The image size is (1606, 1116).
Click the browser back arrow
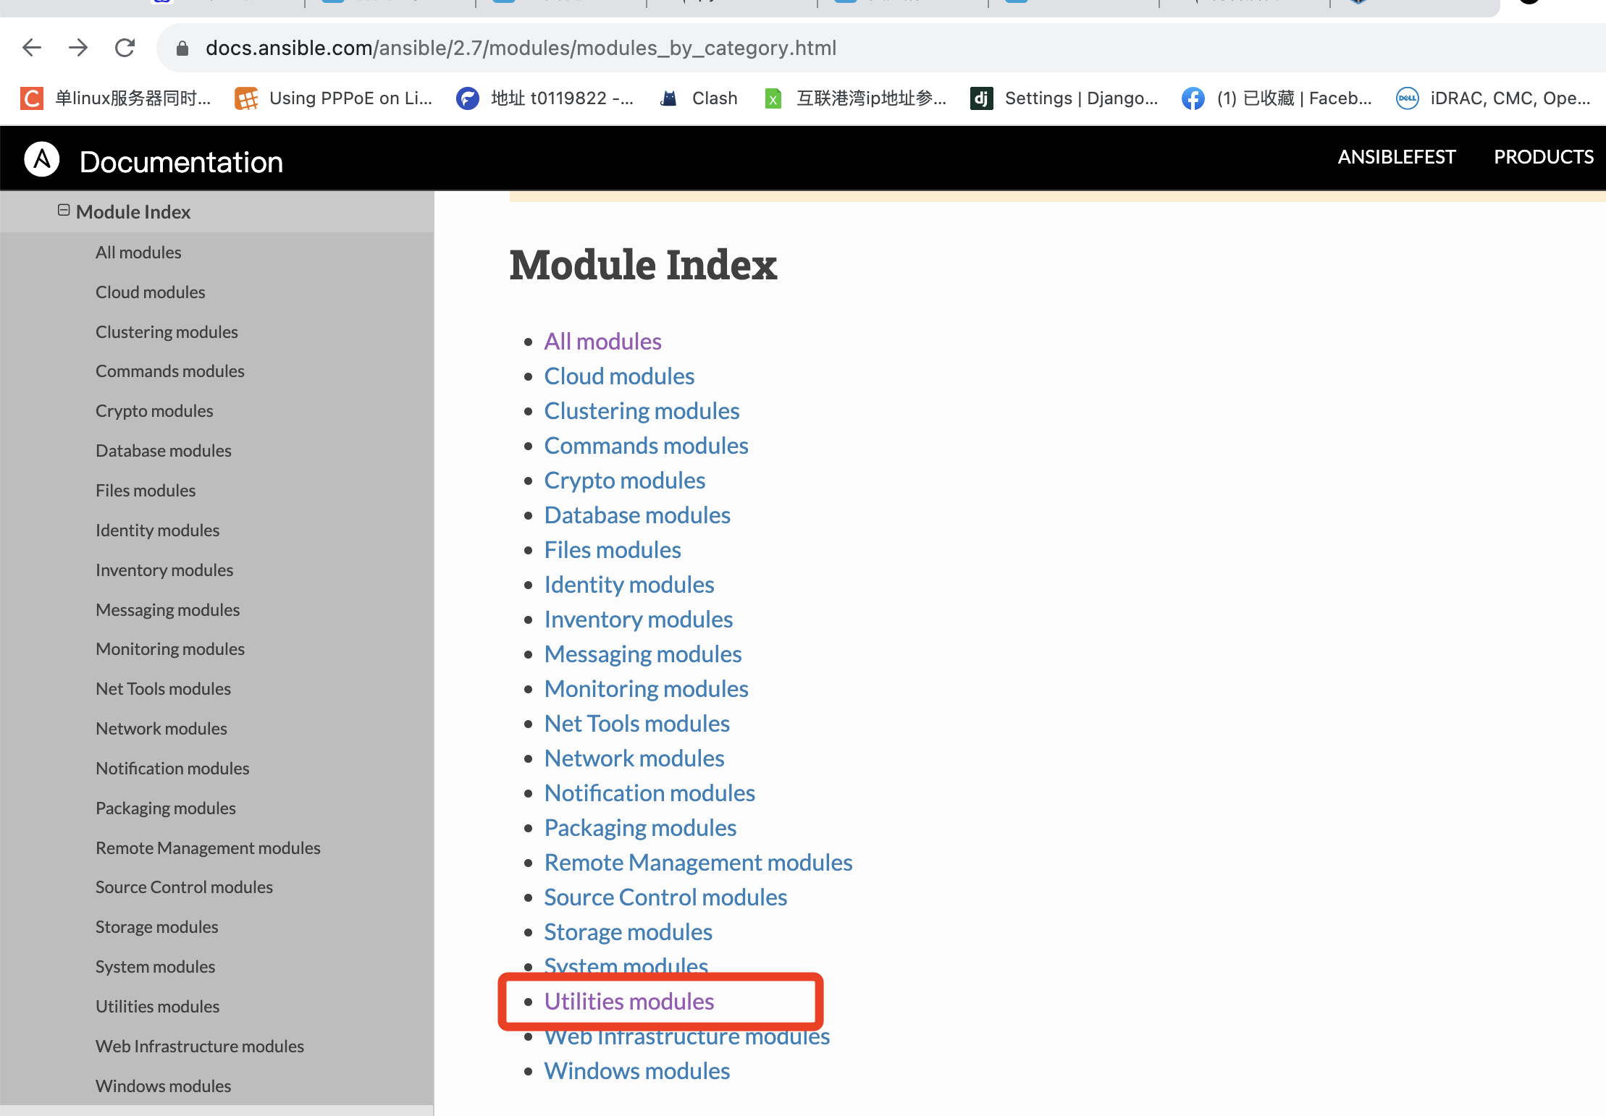click(x=32, y=48)
